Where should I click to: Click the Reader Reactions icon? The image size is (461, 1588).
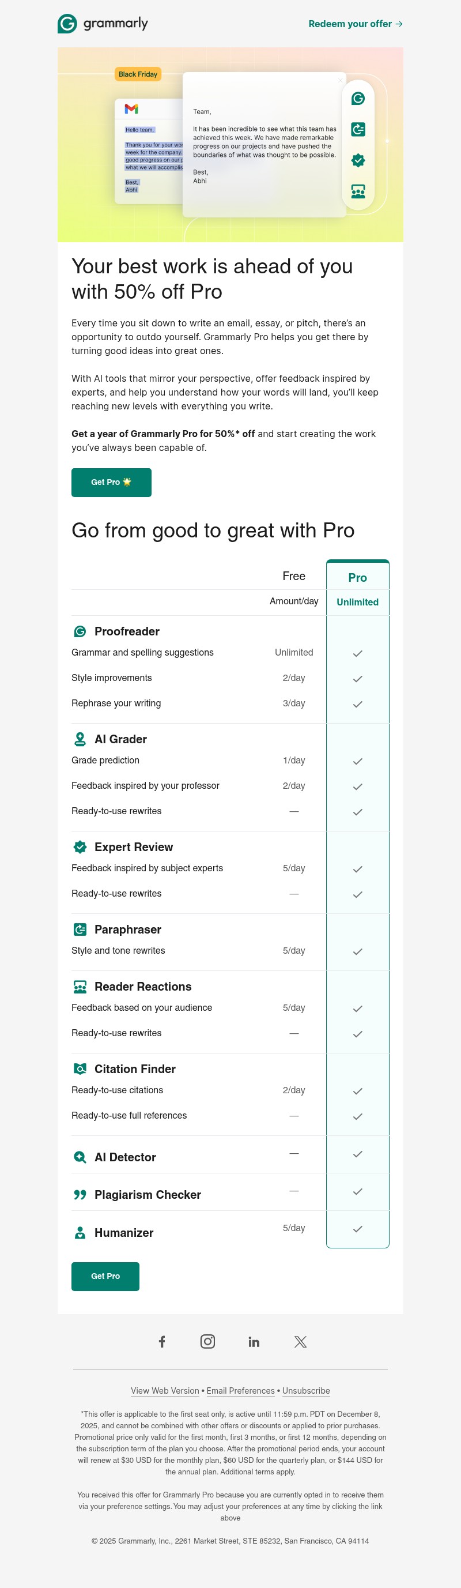pyautogui.click(x=80, y=987)
